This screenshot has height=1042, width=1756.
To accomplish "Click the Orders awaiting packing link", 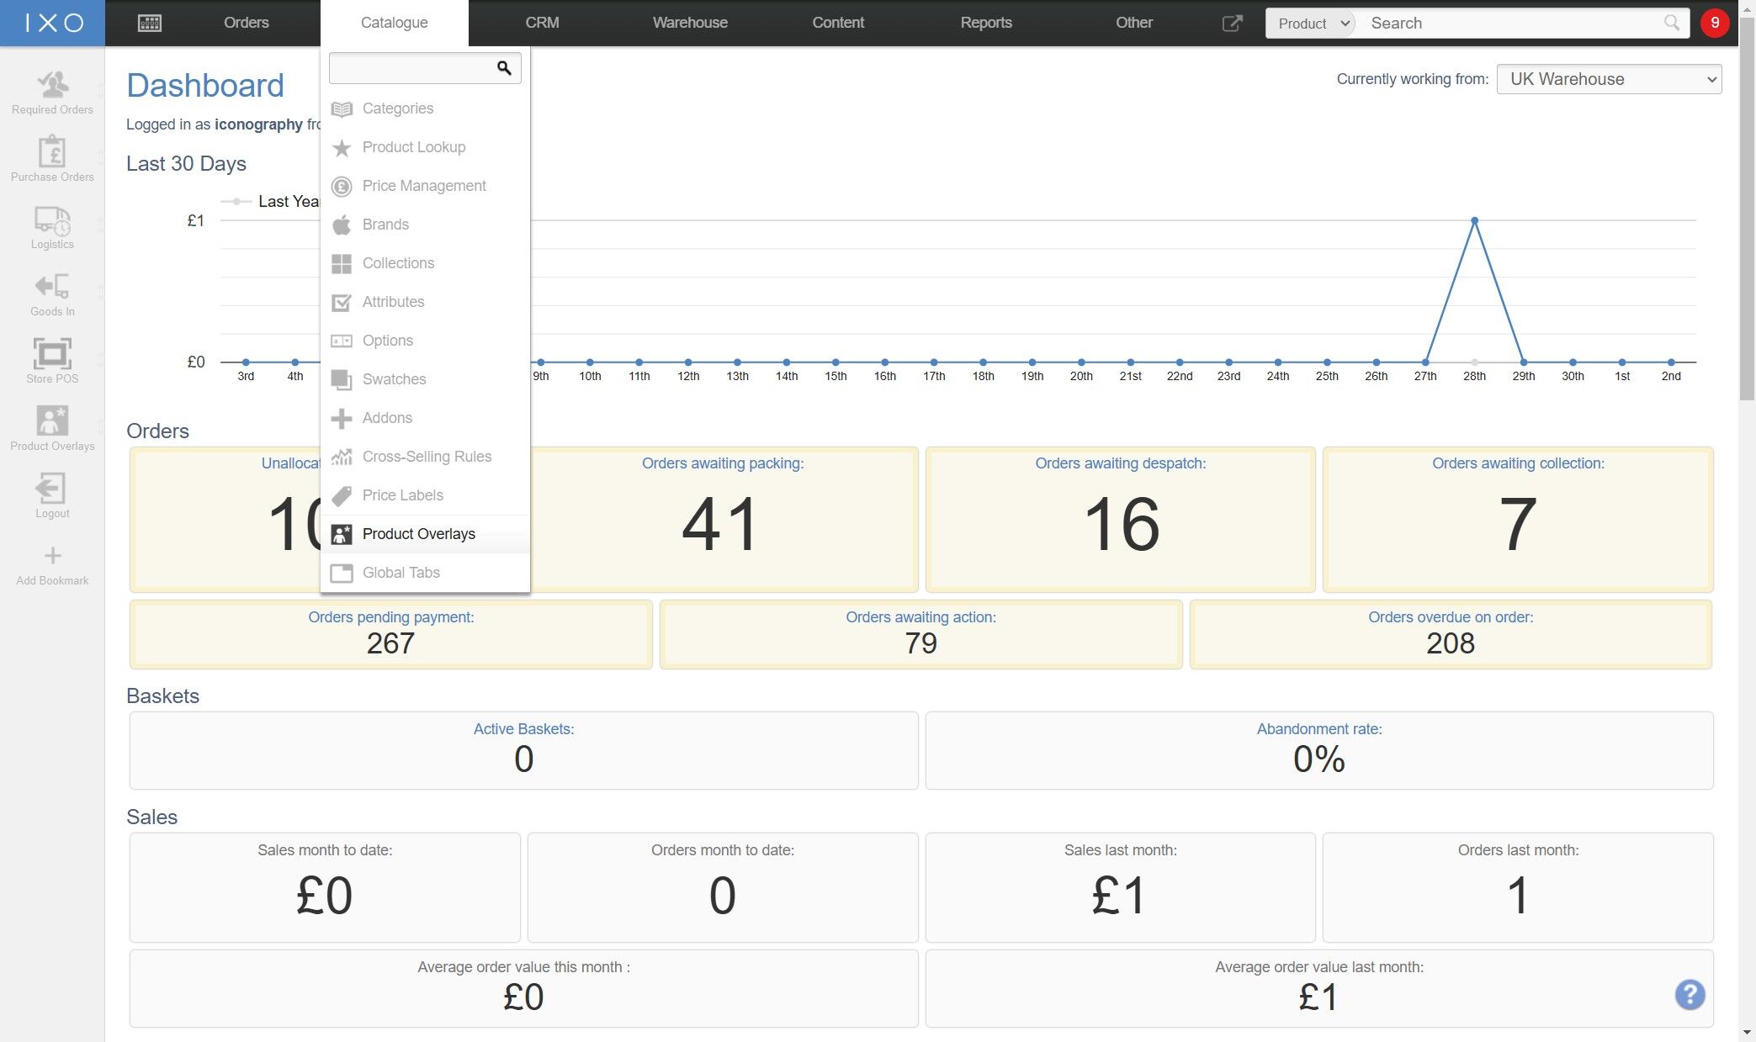I will pyautogui.click(x=722, y=463).
